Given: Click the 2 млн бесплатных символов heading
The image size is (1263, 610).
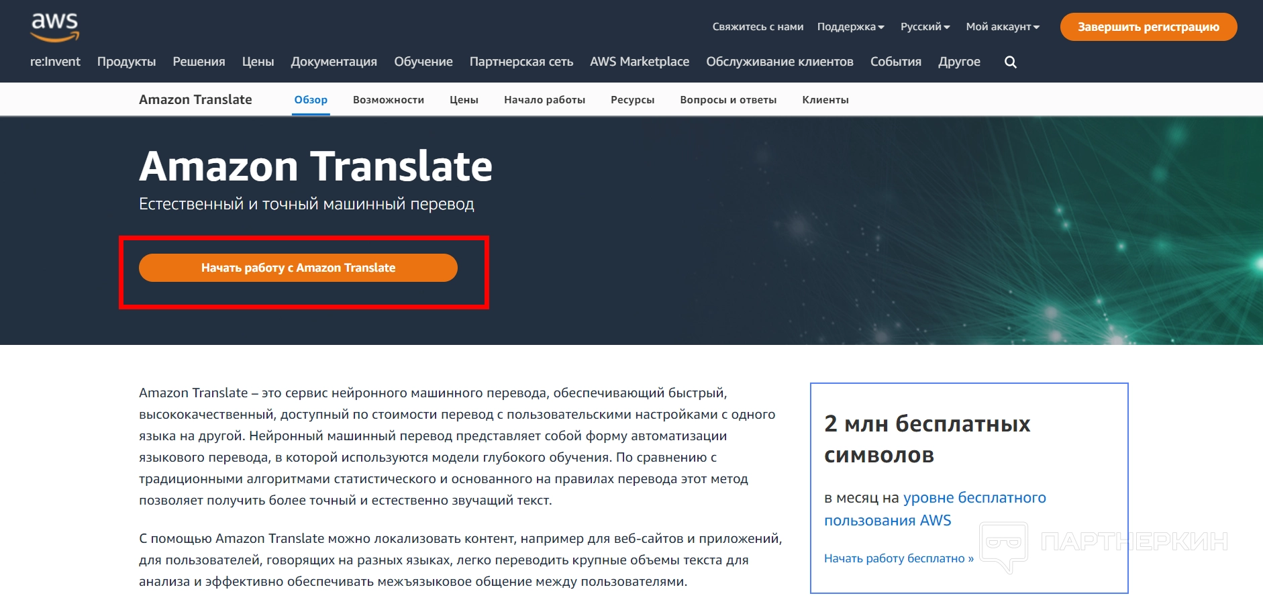Looking at the screenshot, I should point(927,440).
